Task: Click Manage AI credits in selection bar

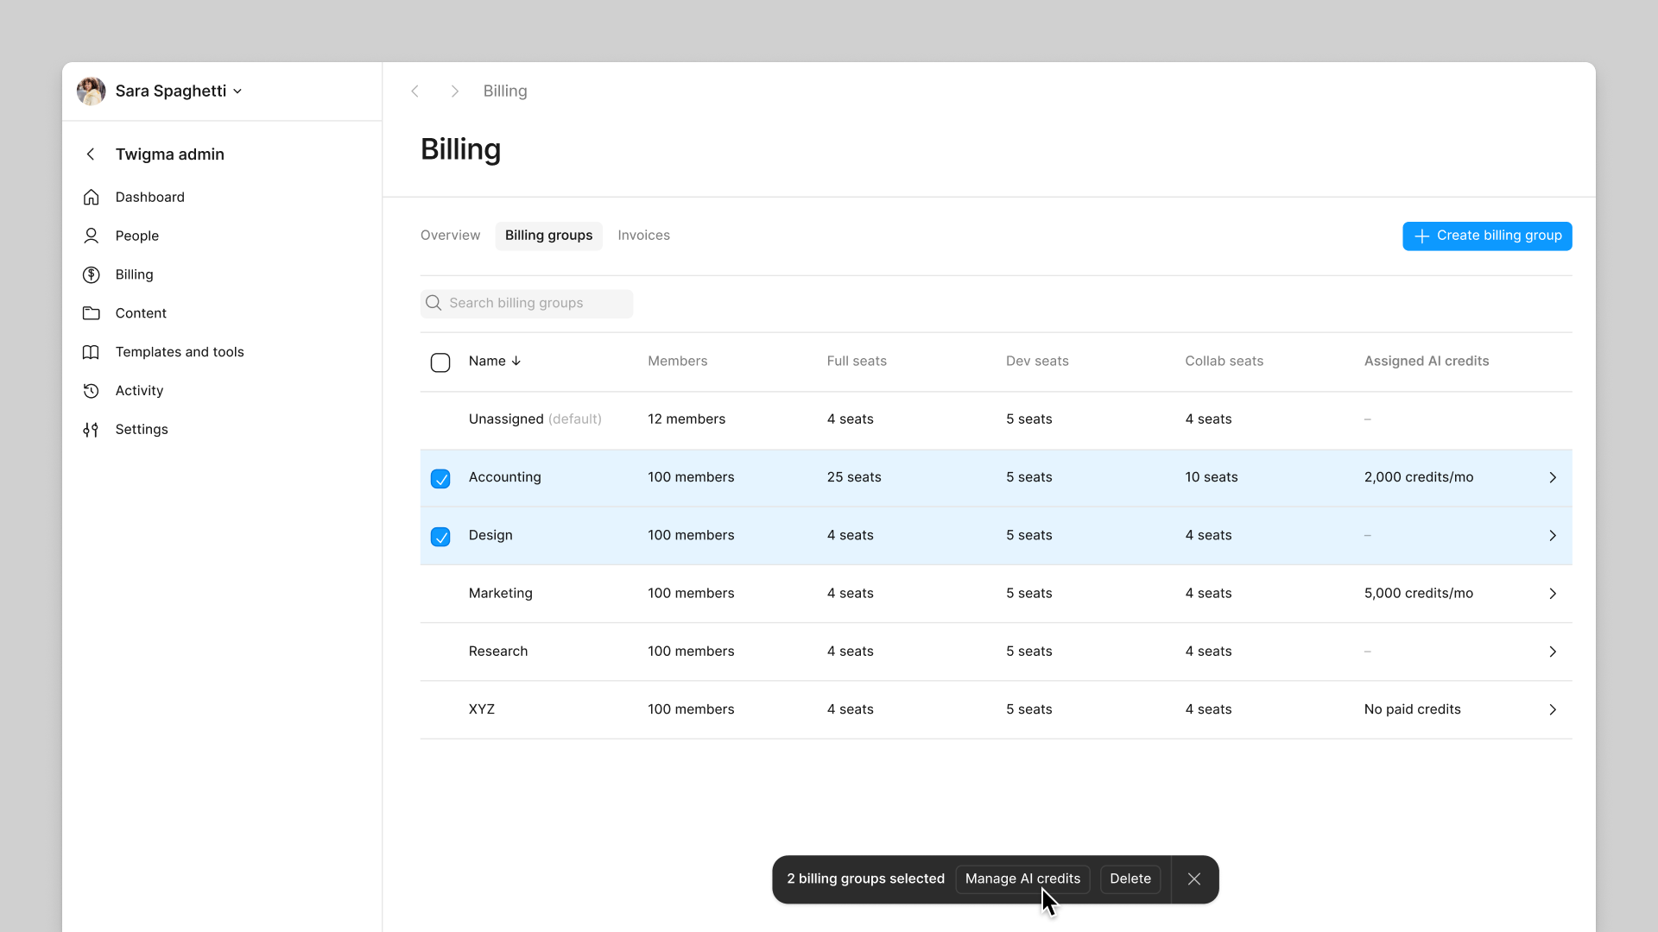Action: [1022, 878]
